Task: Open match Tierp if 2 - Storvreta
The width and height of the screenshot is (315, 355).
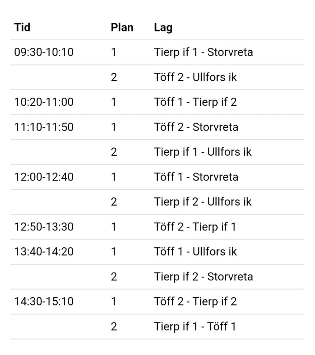Action: (x=204, y=277)
